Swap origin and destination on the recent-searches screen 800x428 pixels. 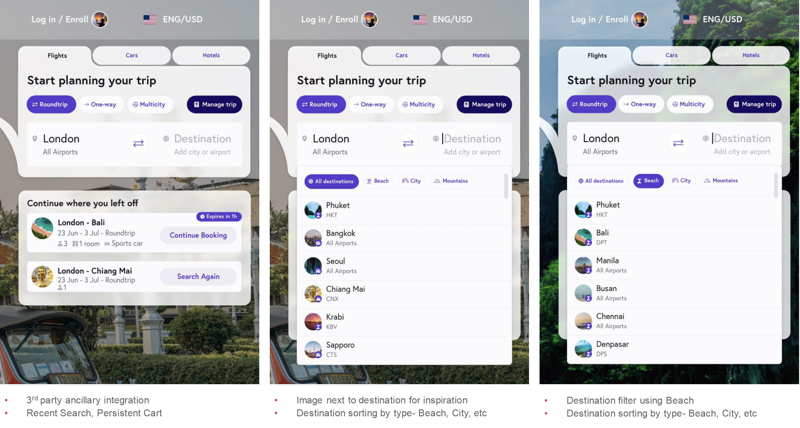pos(138,143)
